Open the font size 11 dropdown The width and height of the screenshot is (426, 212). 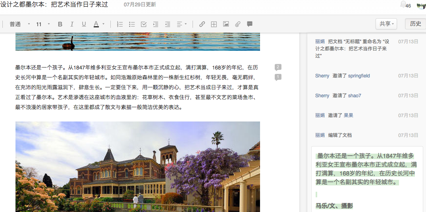43,24
